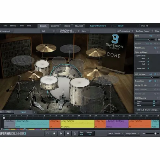The height and width of the screenshot is (160, 160).
Task: Select the Track 1 tab
Action: pyautogui.click(x=23, y=112)
